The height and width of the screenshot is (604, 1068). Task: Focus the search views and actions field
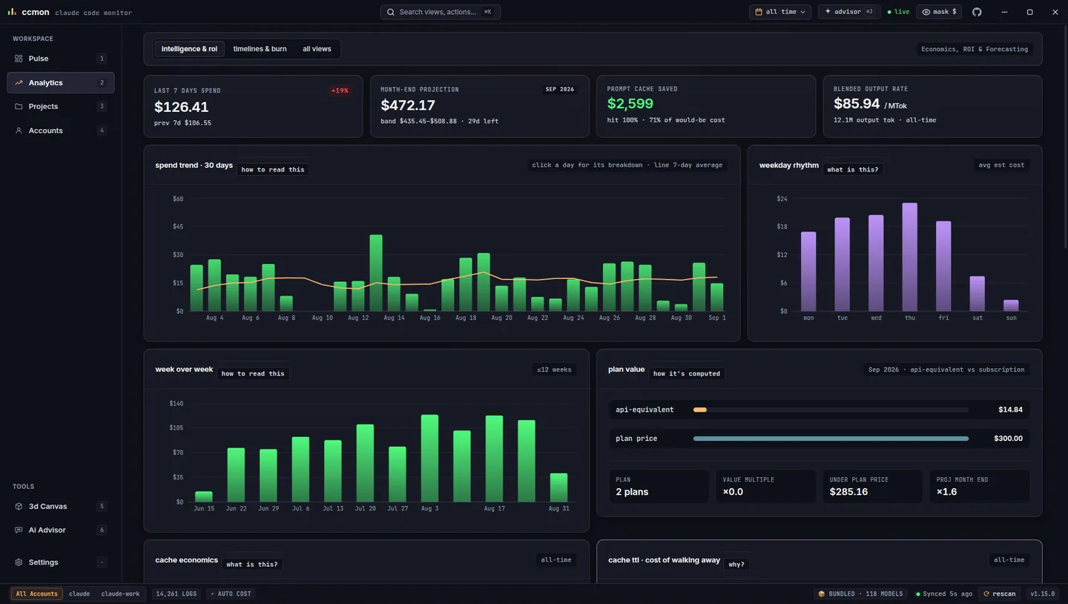tap(440, 12)
